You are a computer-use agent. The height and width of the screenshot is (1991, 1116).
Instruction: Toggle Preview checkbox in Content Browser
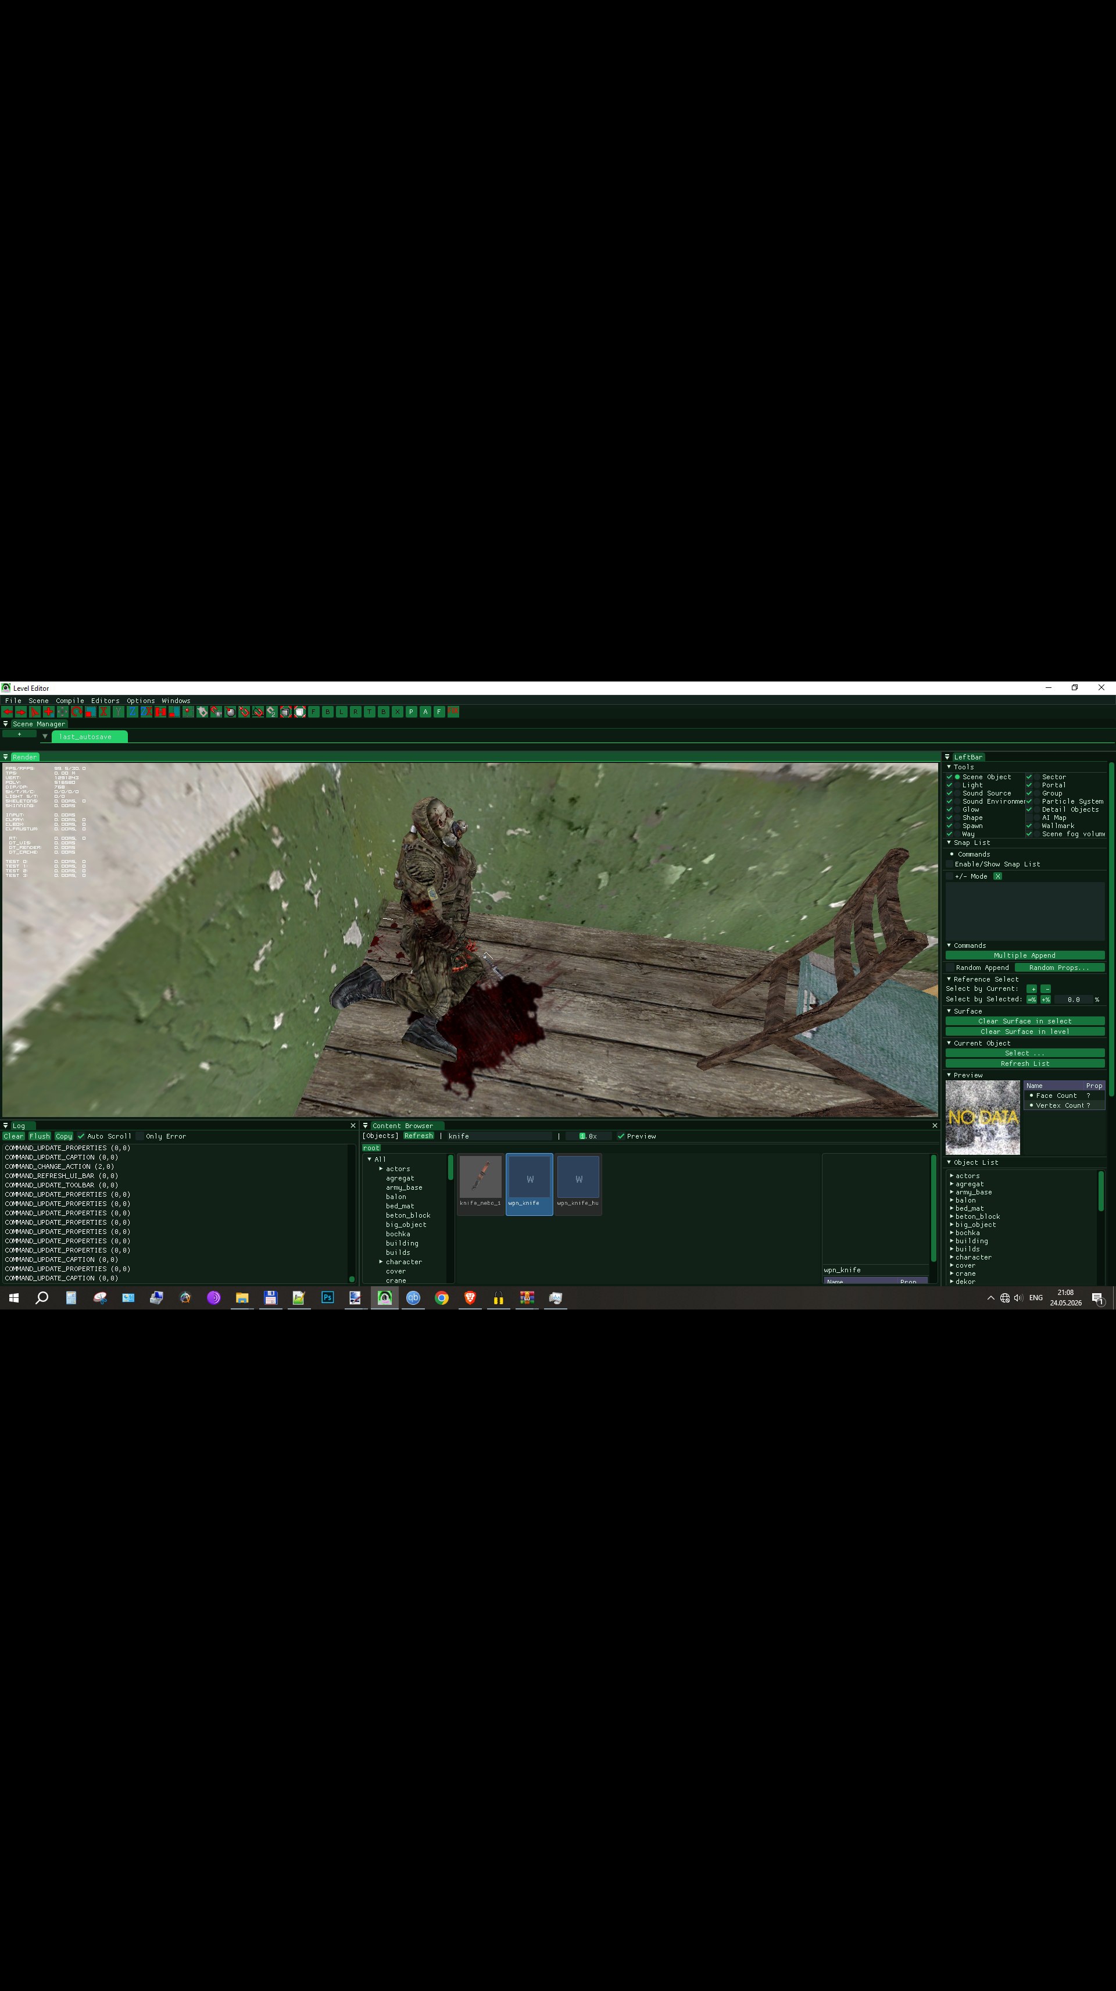(x=621, y=1136)
